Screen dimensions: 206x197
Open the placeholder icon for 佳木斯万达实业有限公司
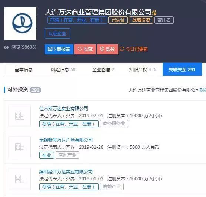point(20,116)
